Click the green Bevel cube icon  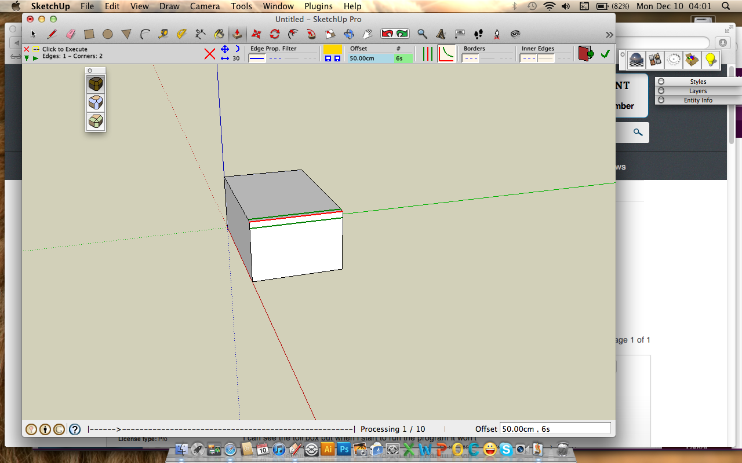tap(96, 121)
